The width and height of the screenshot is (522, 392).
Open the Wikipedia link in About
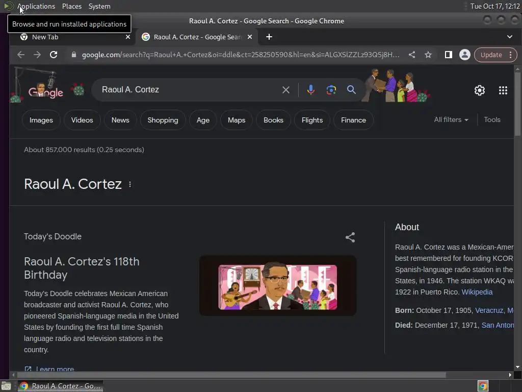pos(477,292)
